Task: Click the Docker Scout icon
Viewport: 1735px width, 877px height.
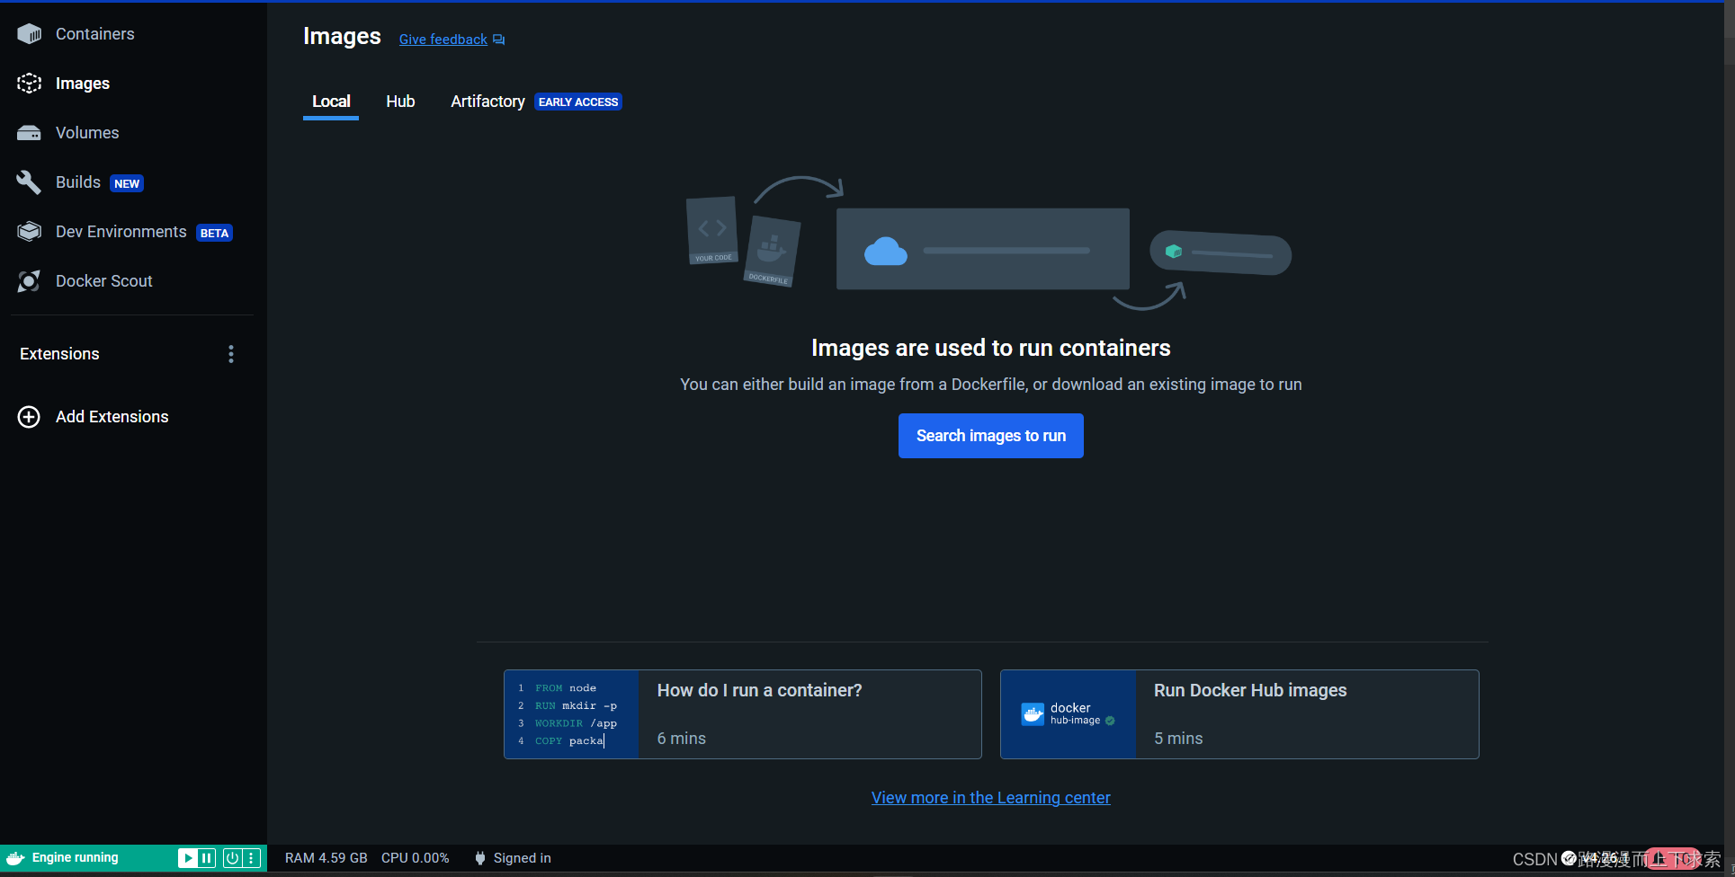Action: (x=29, y=281)
